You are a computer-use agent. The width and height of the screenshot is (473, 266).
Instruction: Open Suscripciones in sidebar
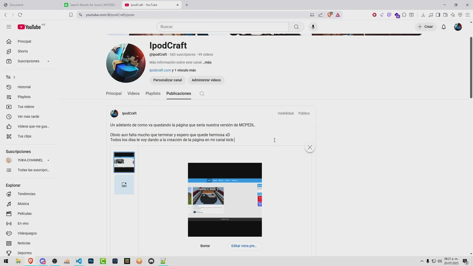click(29, 61)
